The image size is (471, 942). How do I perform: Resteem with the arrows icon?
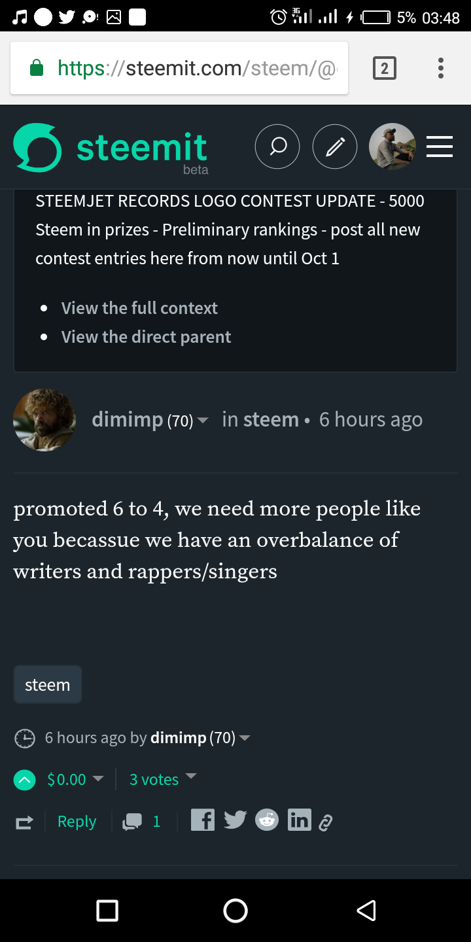click(24, 822)
